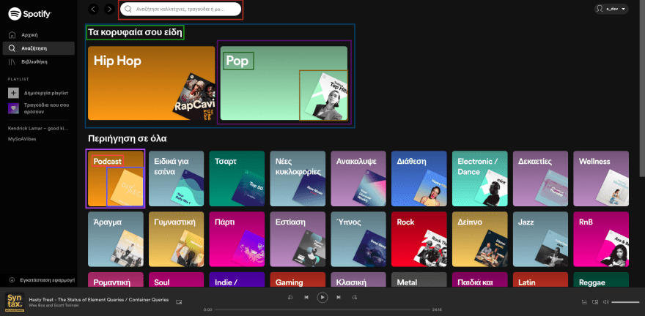Open the Εστίαση category tile
This screenshot has height=316, width=645.
(x=298, y=239)
